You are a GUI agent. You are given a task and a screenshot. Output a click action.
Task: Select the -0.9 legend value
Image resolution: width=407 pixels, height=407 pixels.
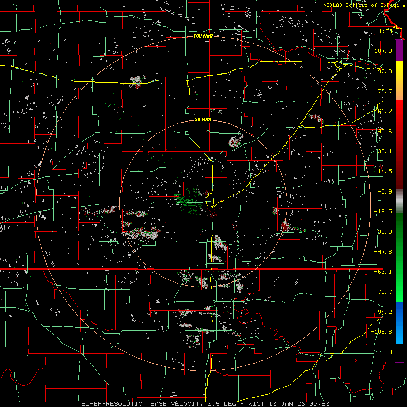[385, 192]
